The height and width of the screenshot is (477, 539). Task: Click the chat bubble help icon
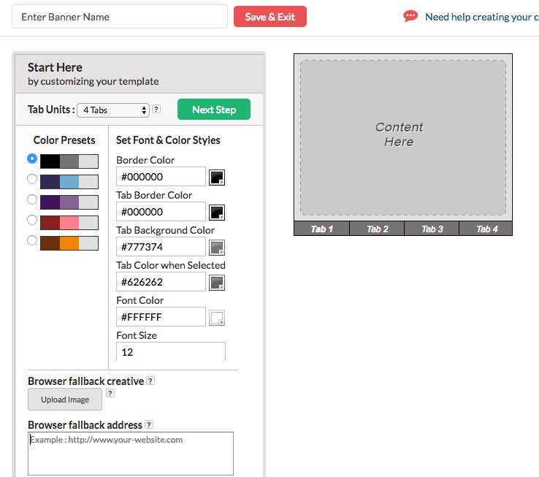pyautogui.click(x=410, y=16)
